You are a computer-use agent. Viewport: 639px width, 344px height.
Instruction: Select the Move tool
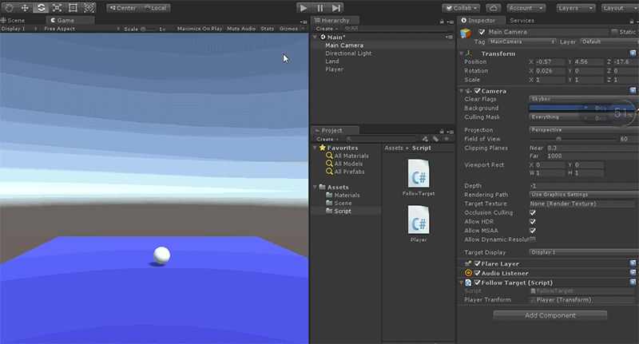click(x=25, y=8)
